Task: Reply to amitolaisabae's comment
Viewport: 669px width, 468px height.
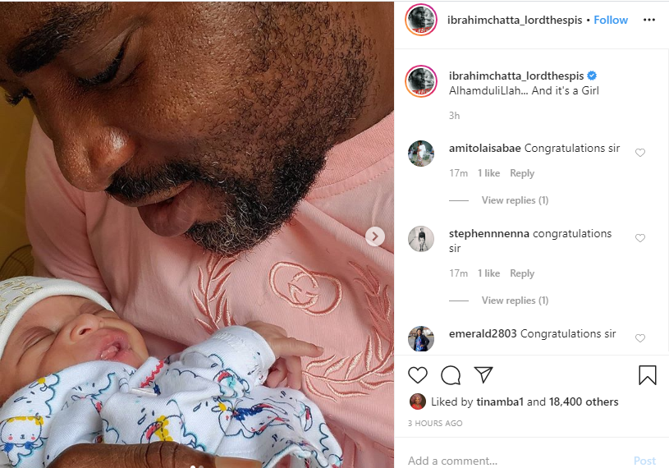Action: click(x=522, y=172)
